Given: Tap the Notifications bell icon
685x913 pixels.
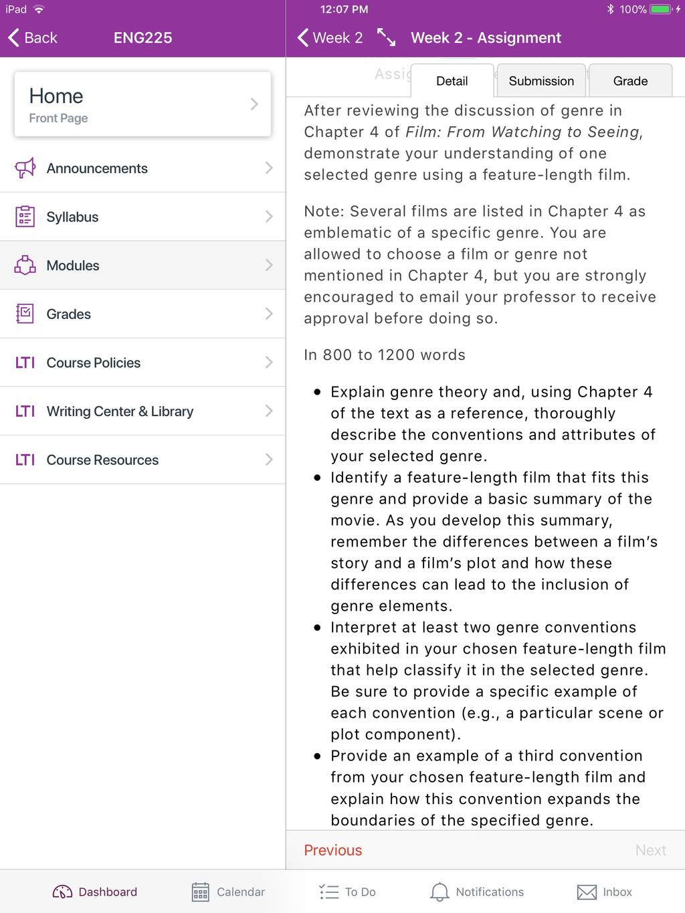Looking at the screenshot, I should coord(439,892).
